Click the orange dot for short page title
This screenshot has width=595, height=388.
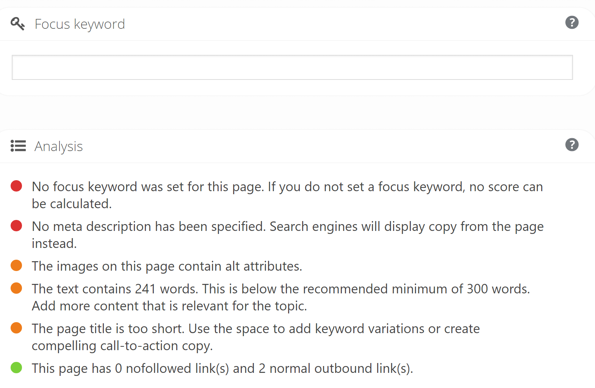click(x=16, y=328)
